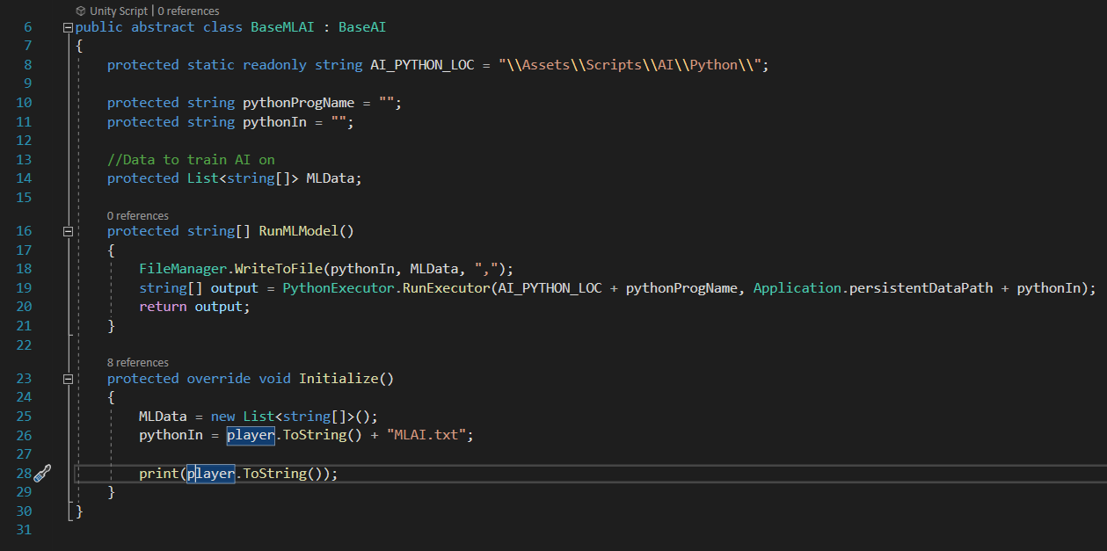Collapse the BaseMLAI class block on line 6
The image size is (1107, 551).
pos(68,27)
